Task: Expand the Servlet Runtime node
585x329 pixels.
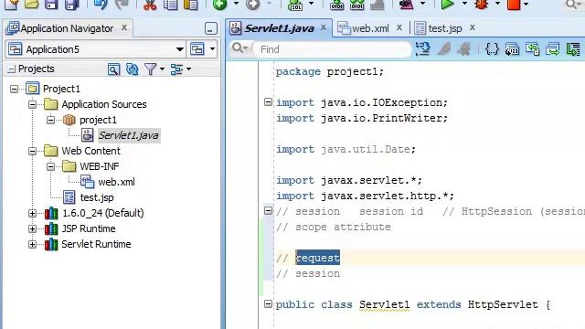Action: pos(33,244)
